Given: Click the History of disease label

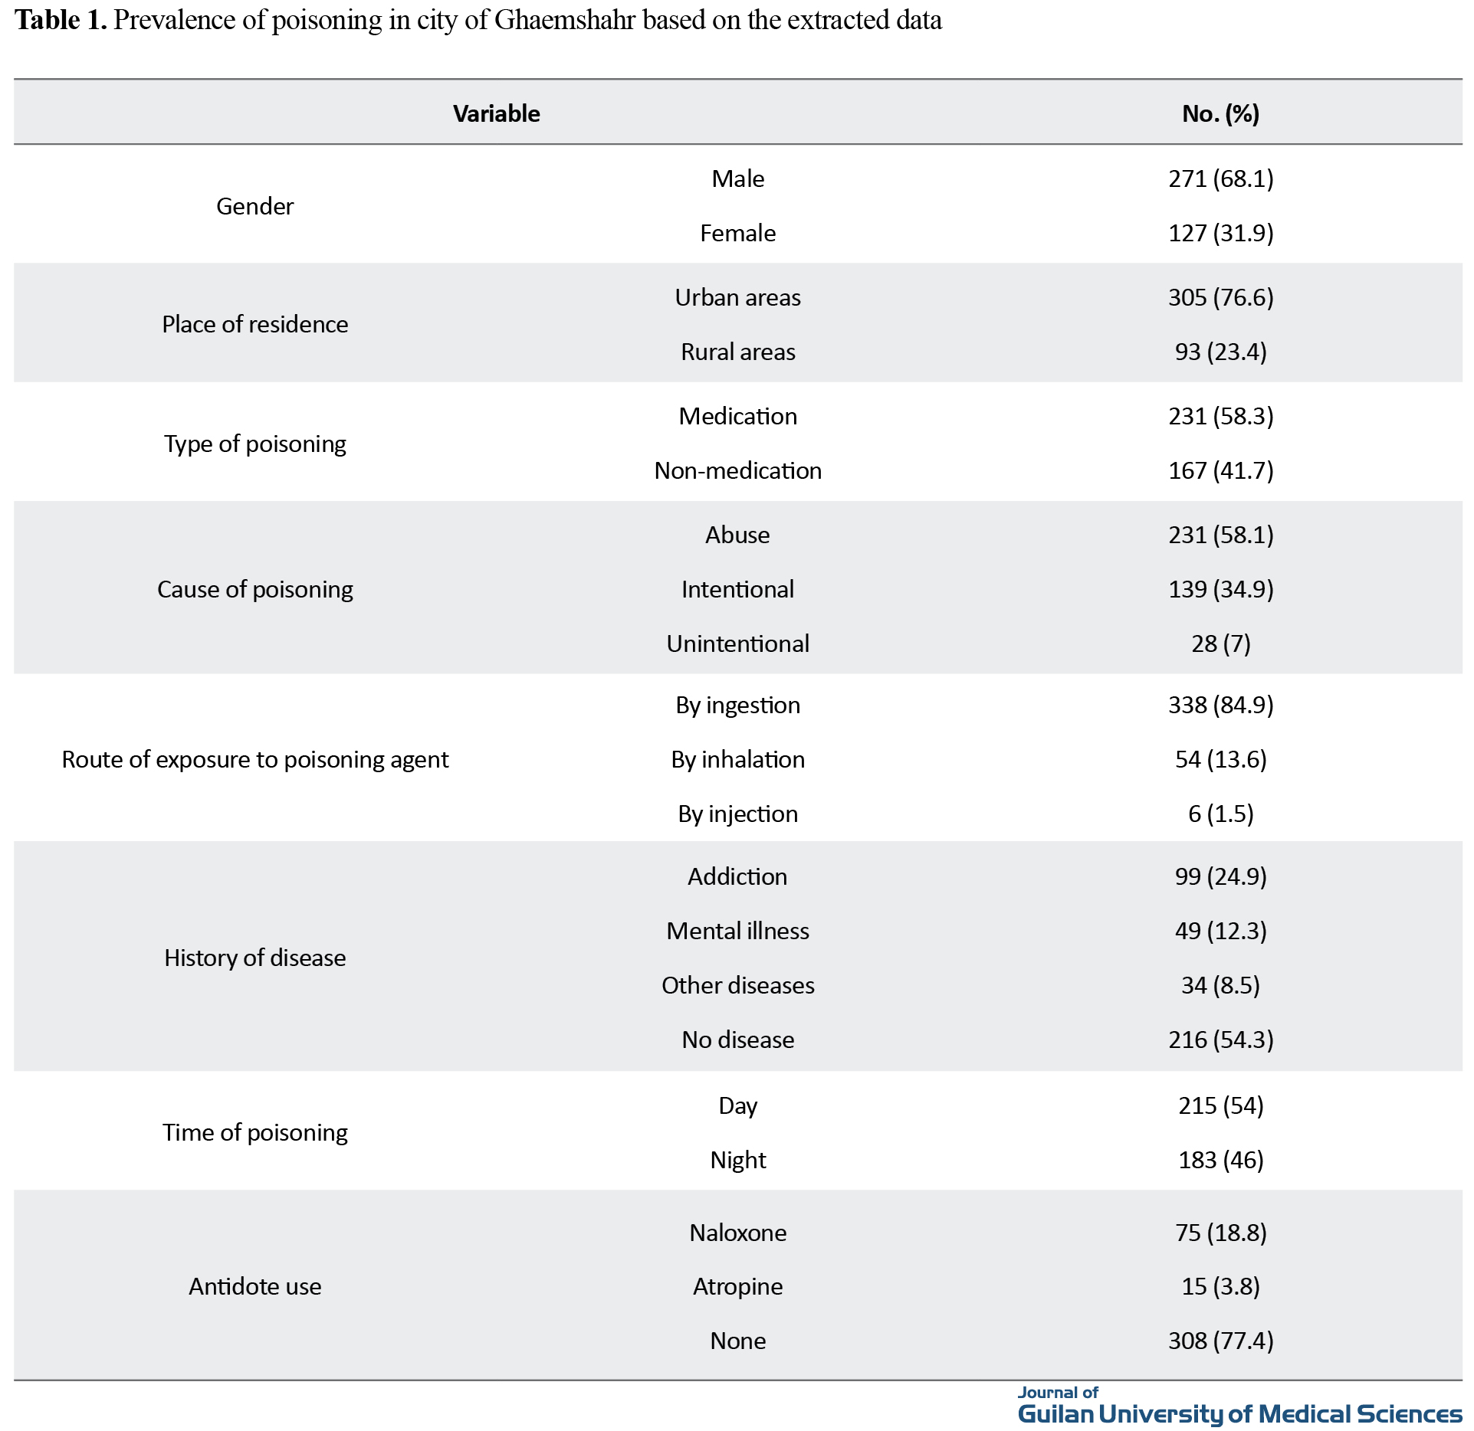Looking at the screenshot, I should (254, 958).
